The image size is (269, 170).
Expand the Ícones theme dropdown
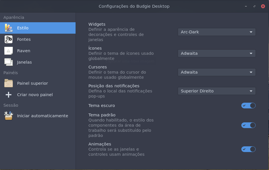[217, 53]
